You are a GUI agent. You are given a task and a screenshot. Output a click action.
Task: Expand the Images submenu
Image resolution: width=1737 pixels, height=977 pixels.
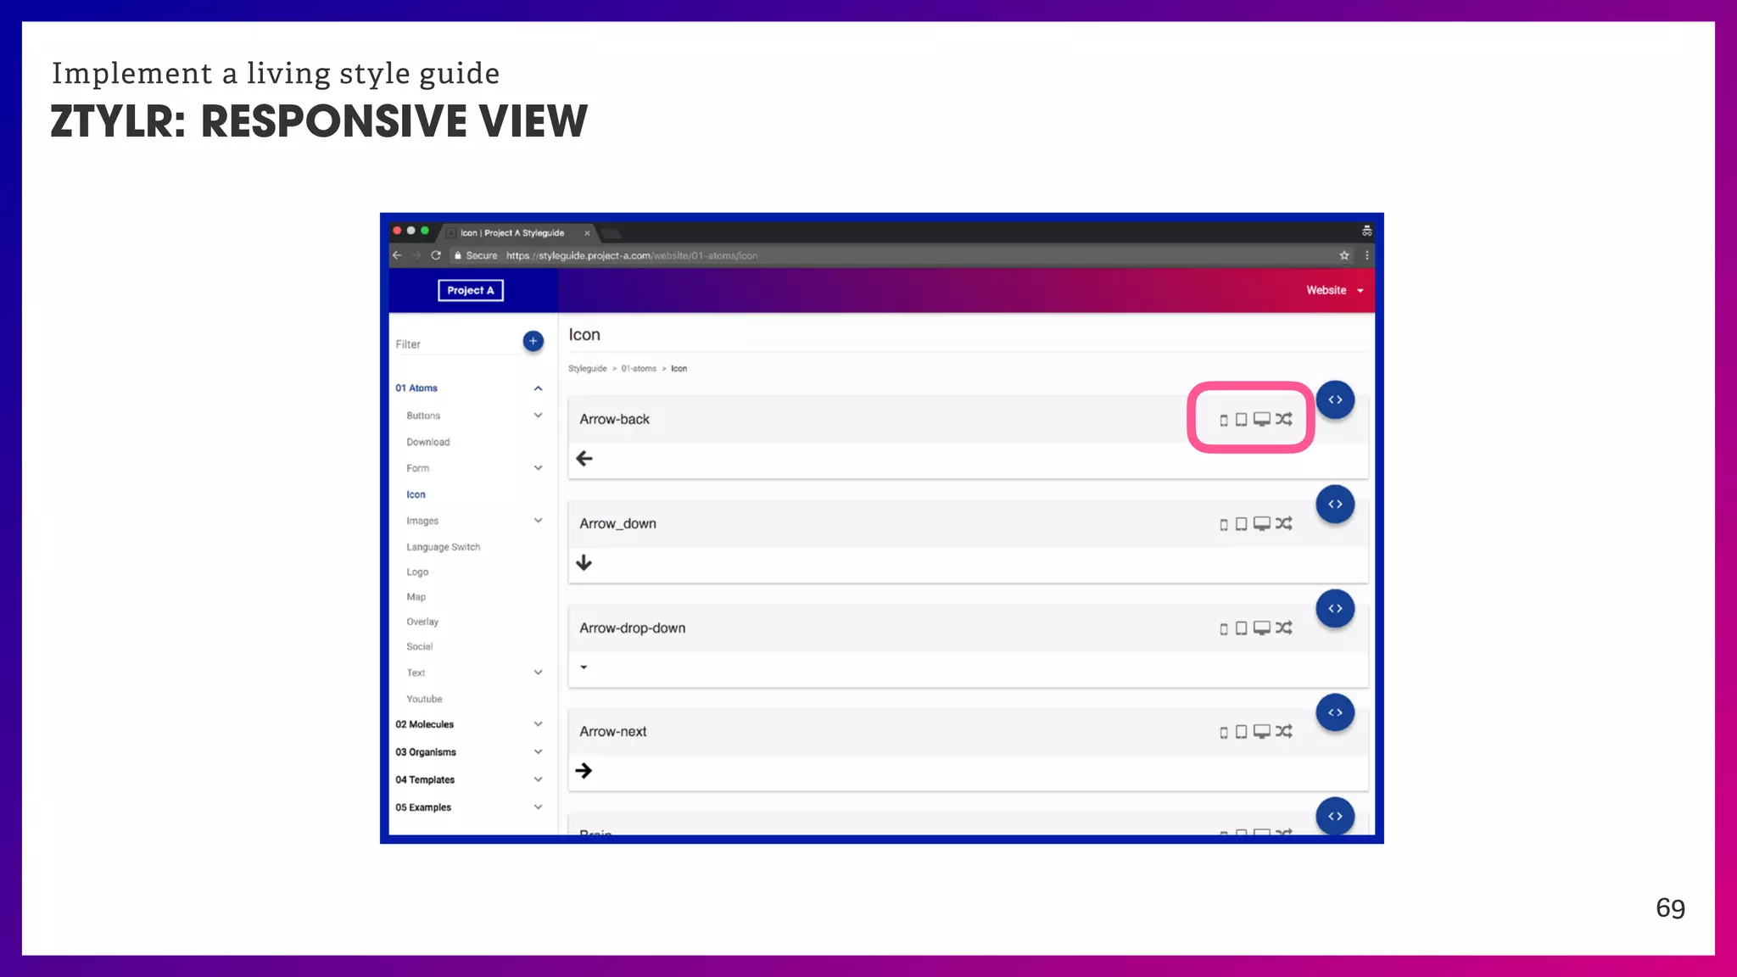pos(538,520)
